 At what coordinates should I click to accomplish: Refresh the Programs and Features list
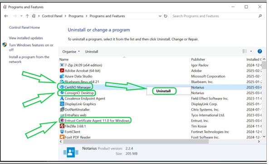point(166,16)
